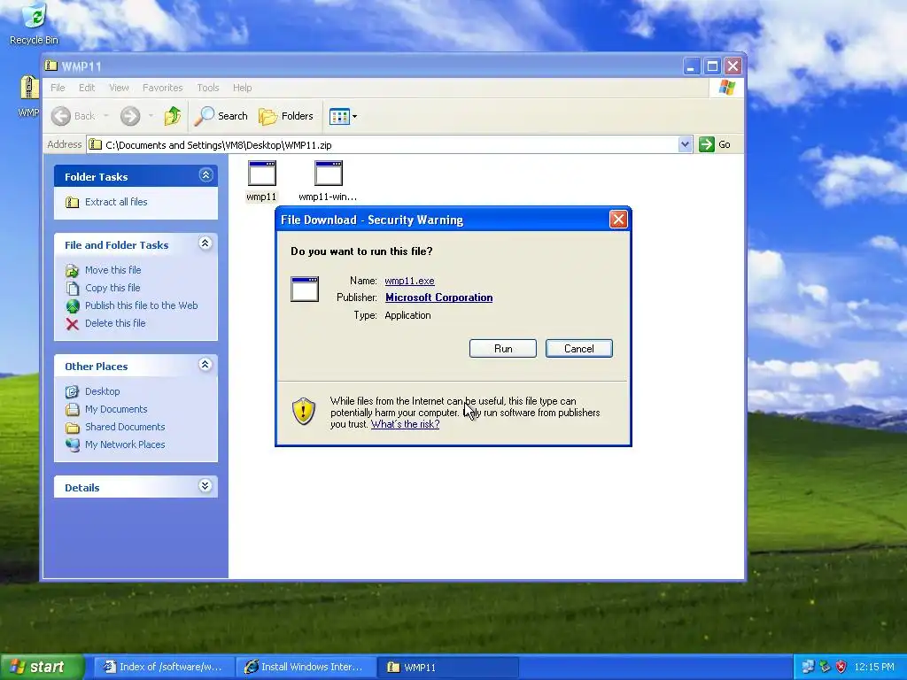The height and width of the screenshot is (680, 907).
Task: Open the Forward history dropdown arrow
Action: 151,116
